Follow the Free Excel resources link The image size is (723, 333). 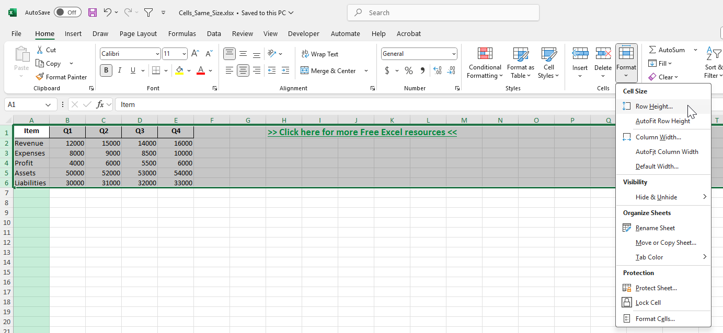(362, 132)
